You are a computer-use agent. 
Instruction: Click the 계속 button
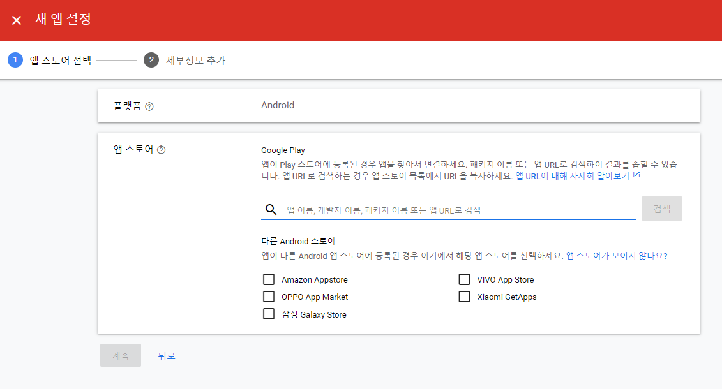click(x=121, y=355)
